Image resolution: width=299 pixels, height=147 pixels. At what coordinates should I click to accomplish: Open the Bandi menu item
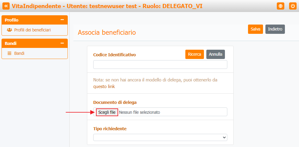tap(19, 53)
